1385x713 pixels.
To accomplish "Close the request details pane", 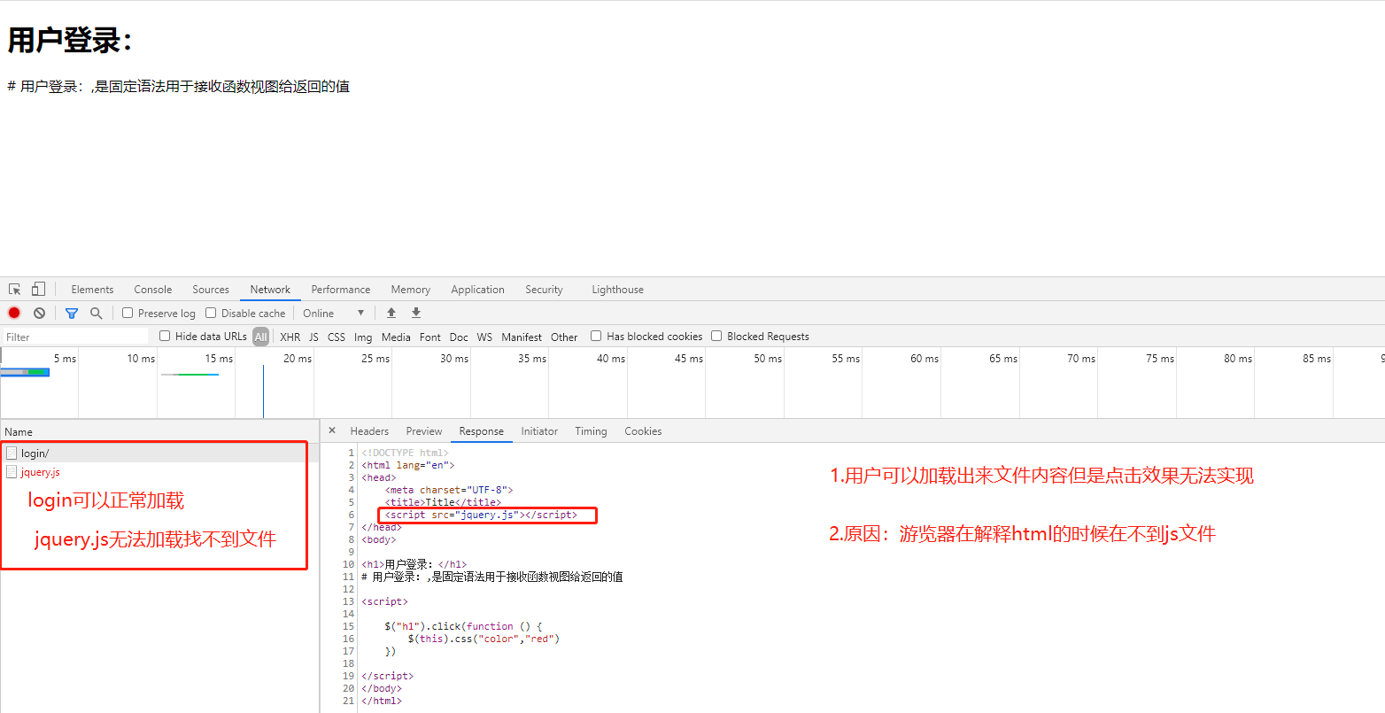I will pos(332,430).
